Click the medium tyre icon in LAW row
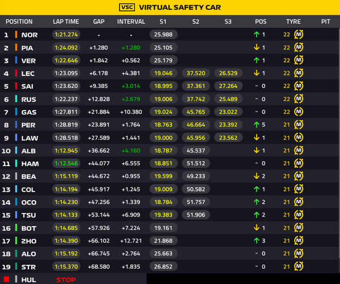The width and height of the screenshot is (340, 284). (x=299, y=137)
